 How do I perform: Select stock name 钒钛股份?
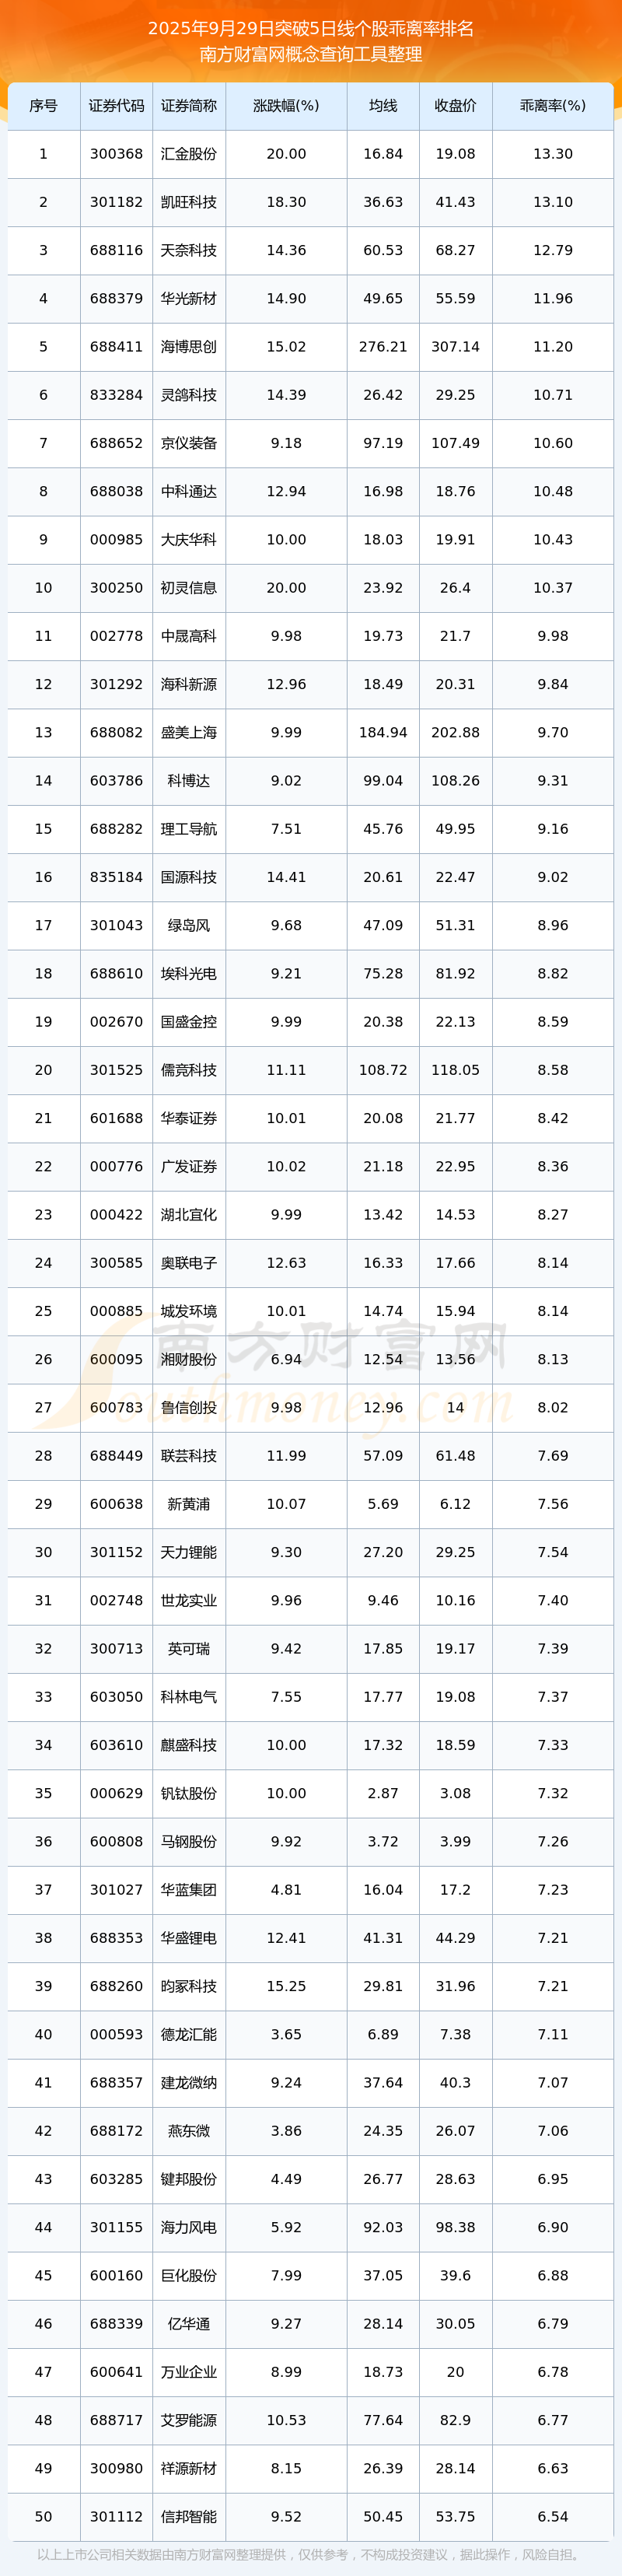coord(189,1794)
